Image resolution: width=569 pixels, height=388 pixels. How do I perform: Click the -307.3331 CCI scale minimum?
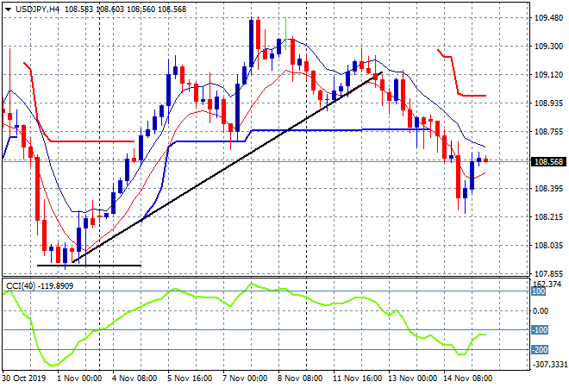[549, 364]
